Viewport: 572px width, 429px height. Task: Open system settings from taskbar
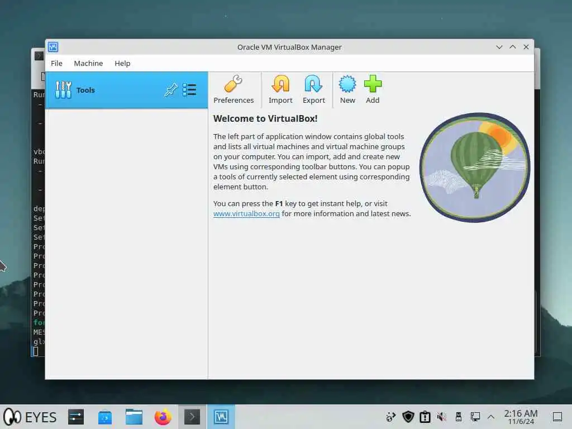point(76,417)
